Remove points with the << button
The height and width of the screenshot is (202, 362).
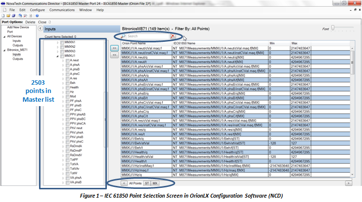click(x=114, y=55)
